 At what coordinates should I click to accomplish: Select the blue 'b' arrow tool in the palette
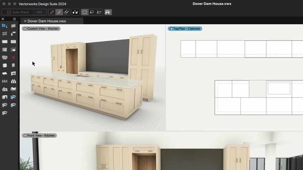[x=5, y=25]
